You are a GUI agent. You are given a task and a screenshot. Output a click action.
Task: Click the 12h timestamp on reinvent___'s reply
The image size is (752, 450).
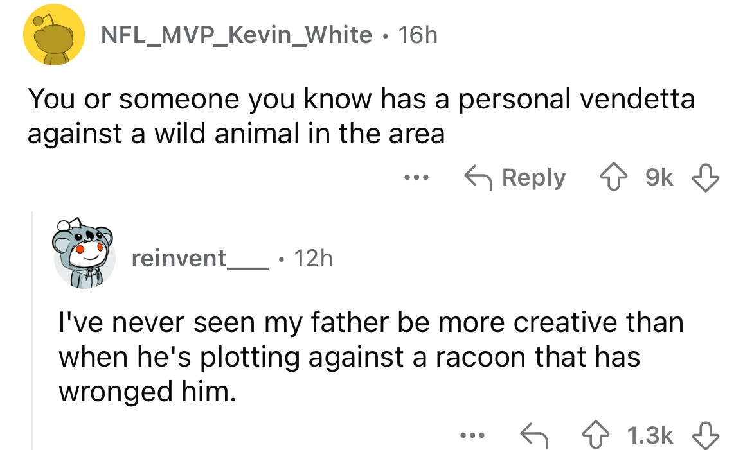point(313,259)
